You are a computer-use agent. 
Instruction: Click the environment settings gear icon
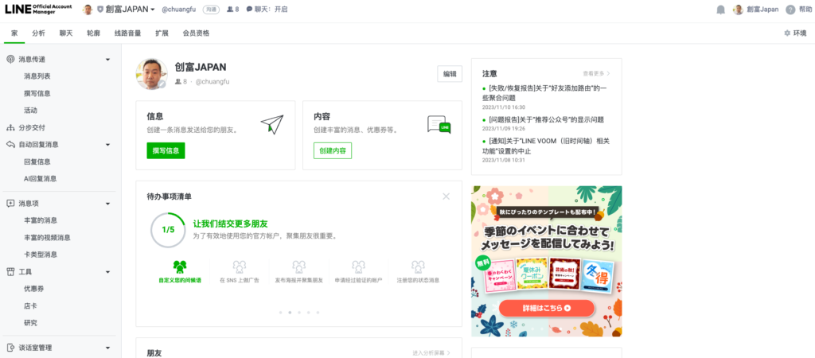787,33
